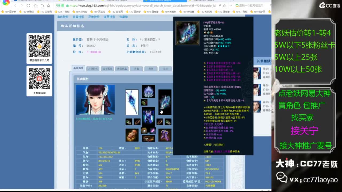Click the remaining listing time 13天23时

coord(155,52)
